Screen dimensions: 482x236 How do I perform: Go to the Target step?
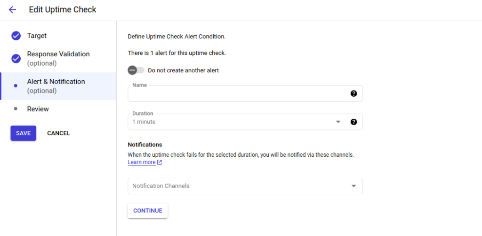pos(37,36)
